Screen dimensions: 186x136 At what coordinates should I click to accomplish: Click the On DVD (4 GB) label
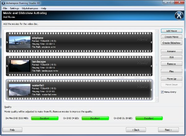71,118
